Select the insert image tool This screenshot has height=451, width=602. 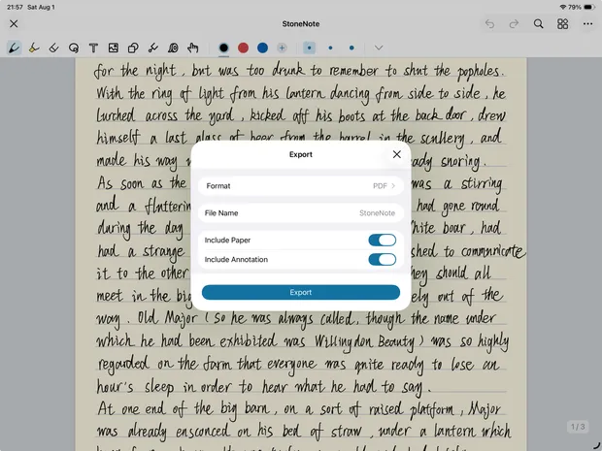[x=114, y=48]
